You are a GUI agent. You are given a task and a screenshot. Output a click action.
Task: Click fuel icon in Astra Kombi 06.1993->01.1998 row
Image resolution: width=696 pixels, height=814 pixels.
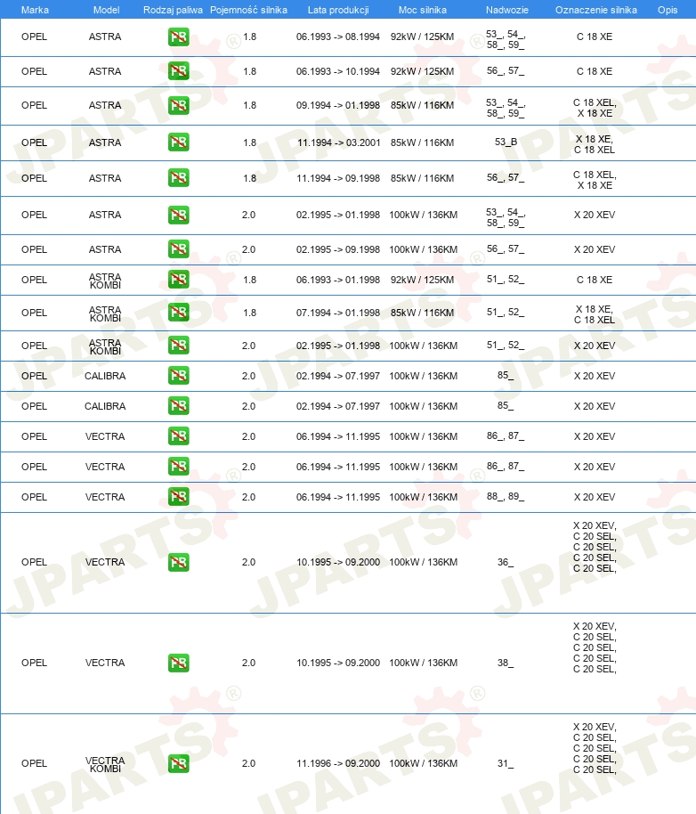coord(178,280)
